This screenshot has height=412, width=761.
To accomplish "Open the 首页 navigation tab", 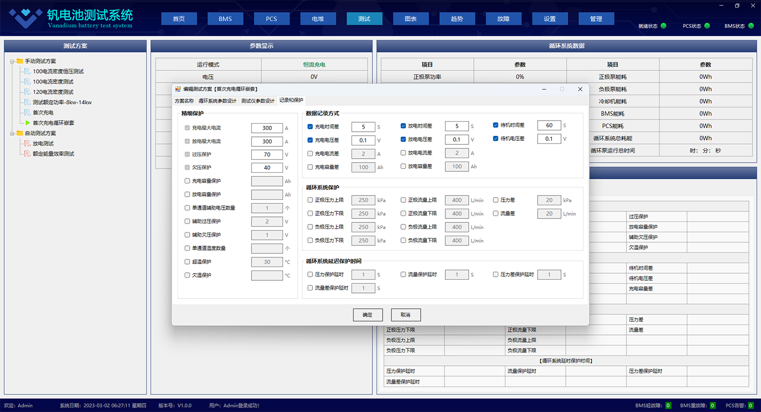I will tap(179, 19).
